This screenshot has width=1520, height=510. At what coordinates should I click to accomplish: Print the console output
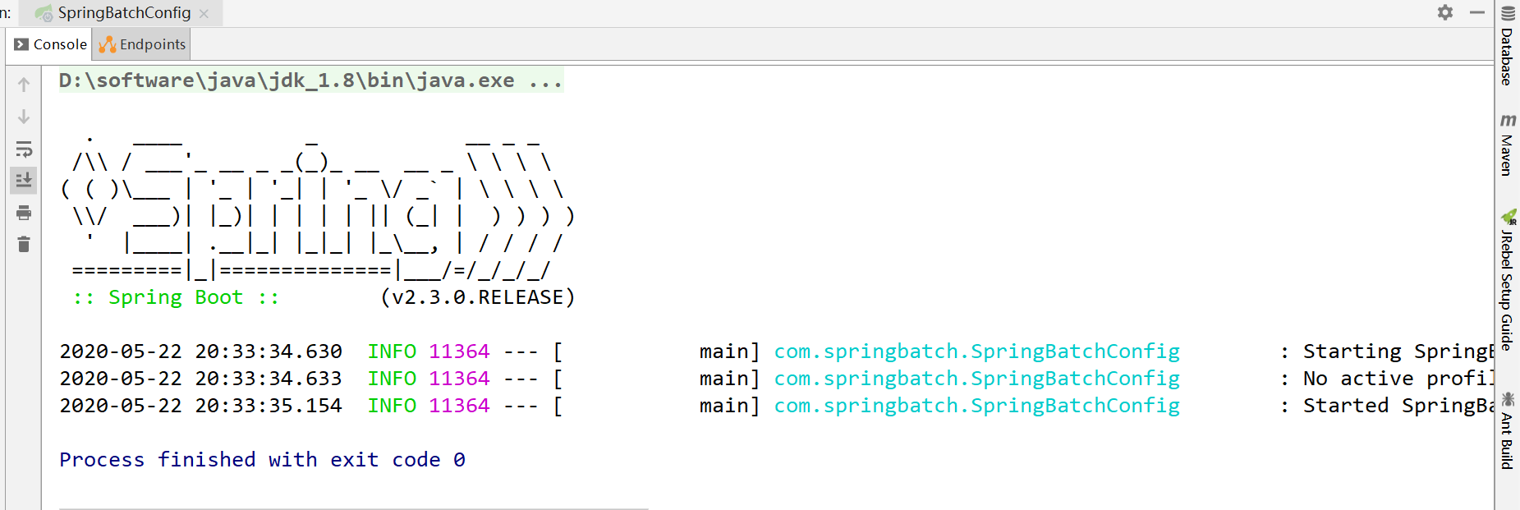point(24,213)
